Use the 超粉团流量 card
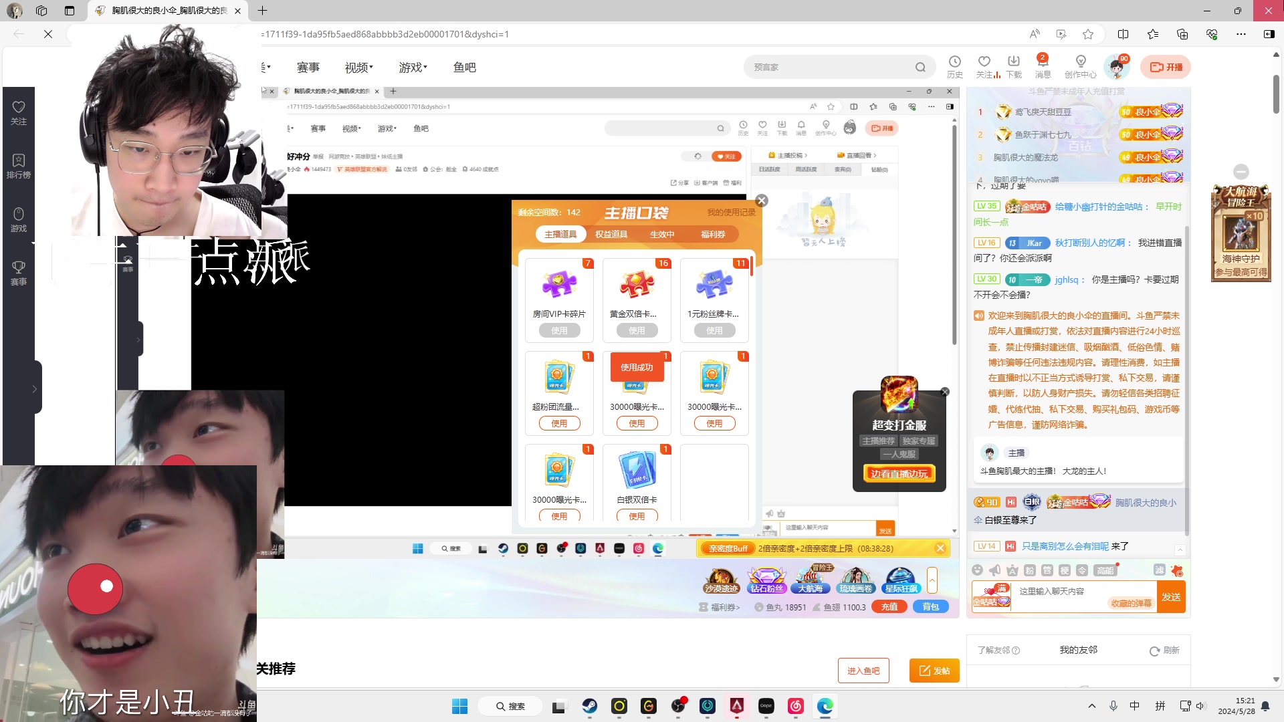 click(559, 423)
